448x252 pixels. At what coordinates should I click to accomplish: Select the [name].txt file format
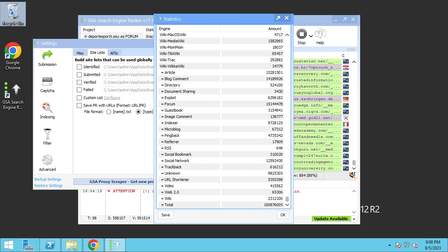[108, 112]
